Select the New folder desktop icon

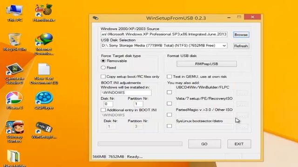[14, 158]
